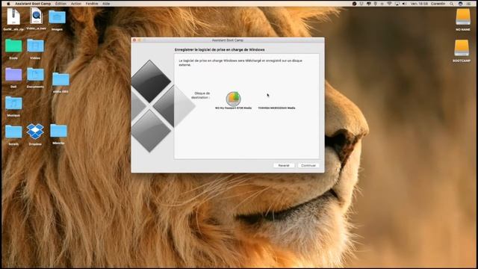Click the round avatar icon beside Spotlight
Viewport: 478px width, 269px height.
(x=460, y=4)
